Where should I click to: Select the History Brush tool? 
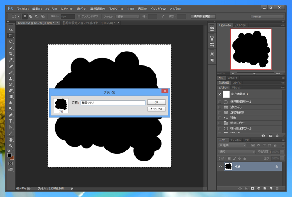(x=10, y=84)
